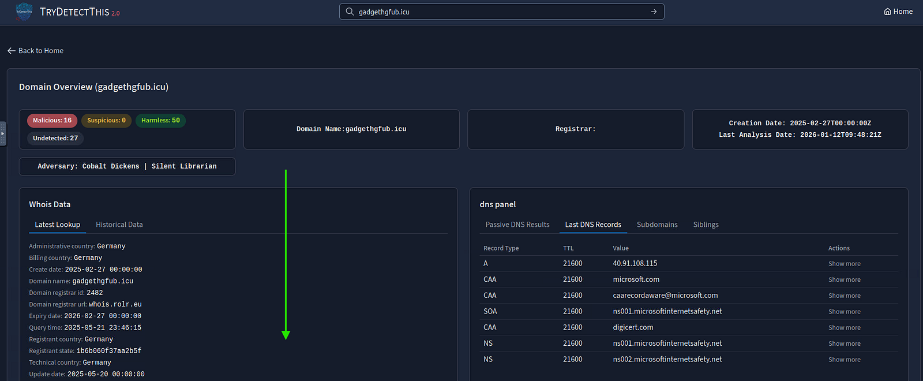Show more for caarecordaware@microsoft.com record
Screen dimensions: 923x381
click(x=844, y=296)
